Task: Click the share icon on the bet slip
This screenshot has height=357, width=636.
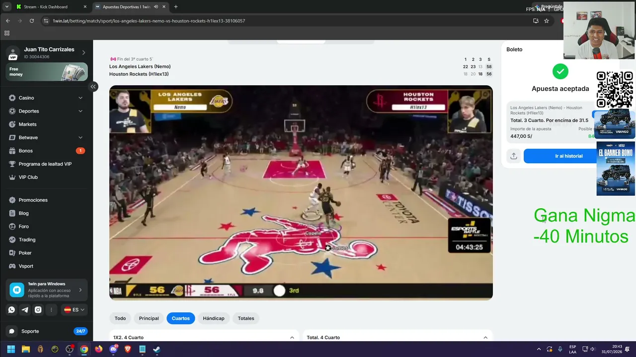Action: coord(514,156)
